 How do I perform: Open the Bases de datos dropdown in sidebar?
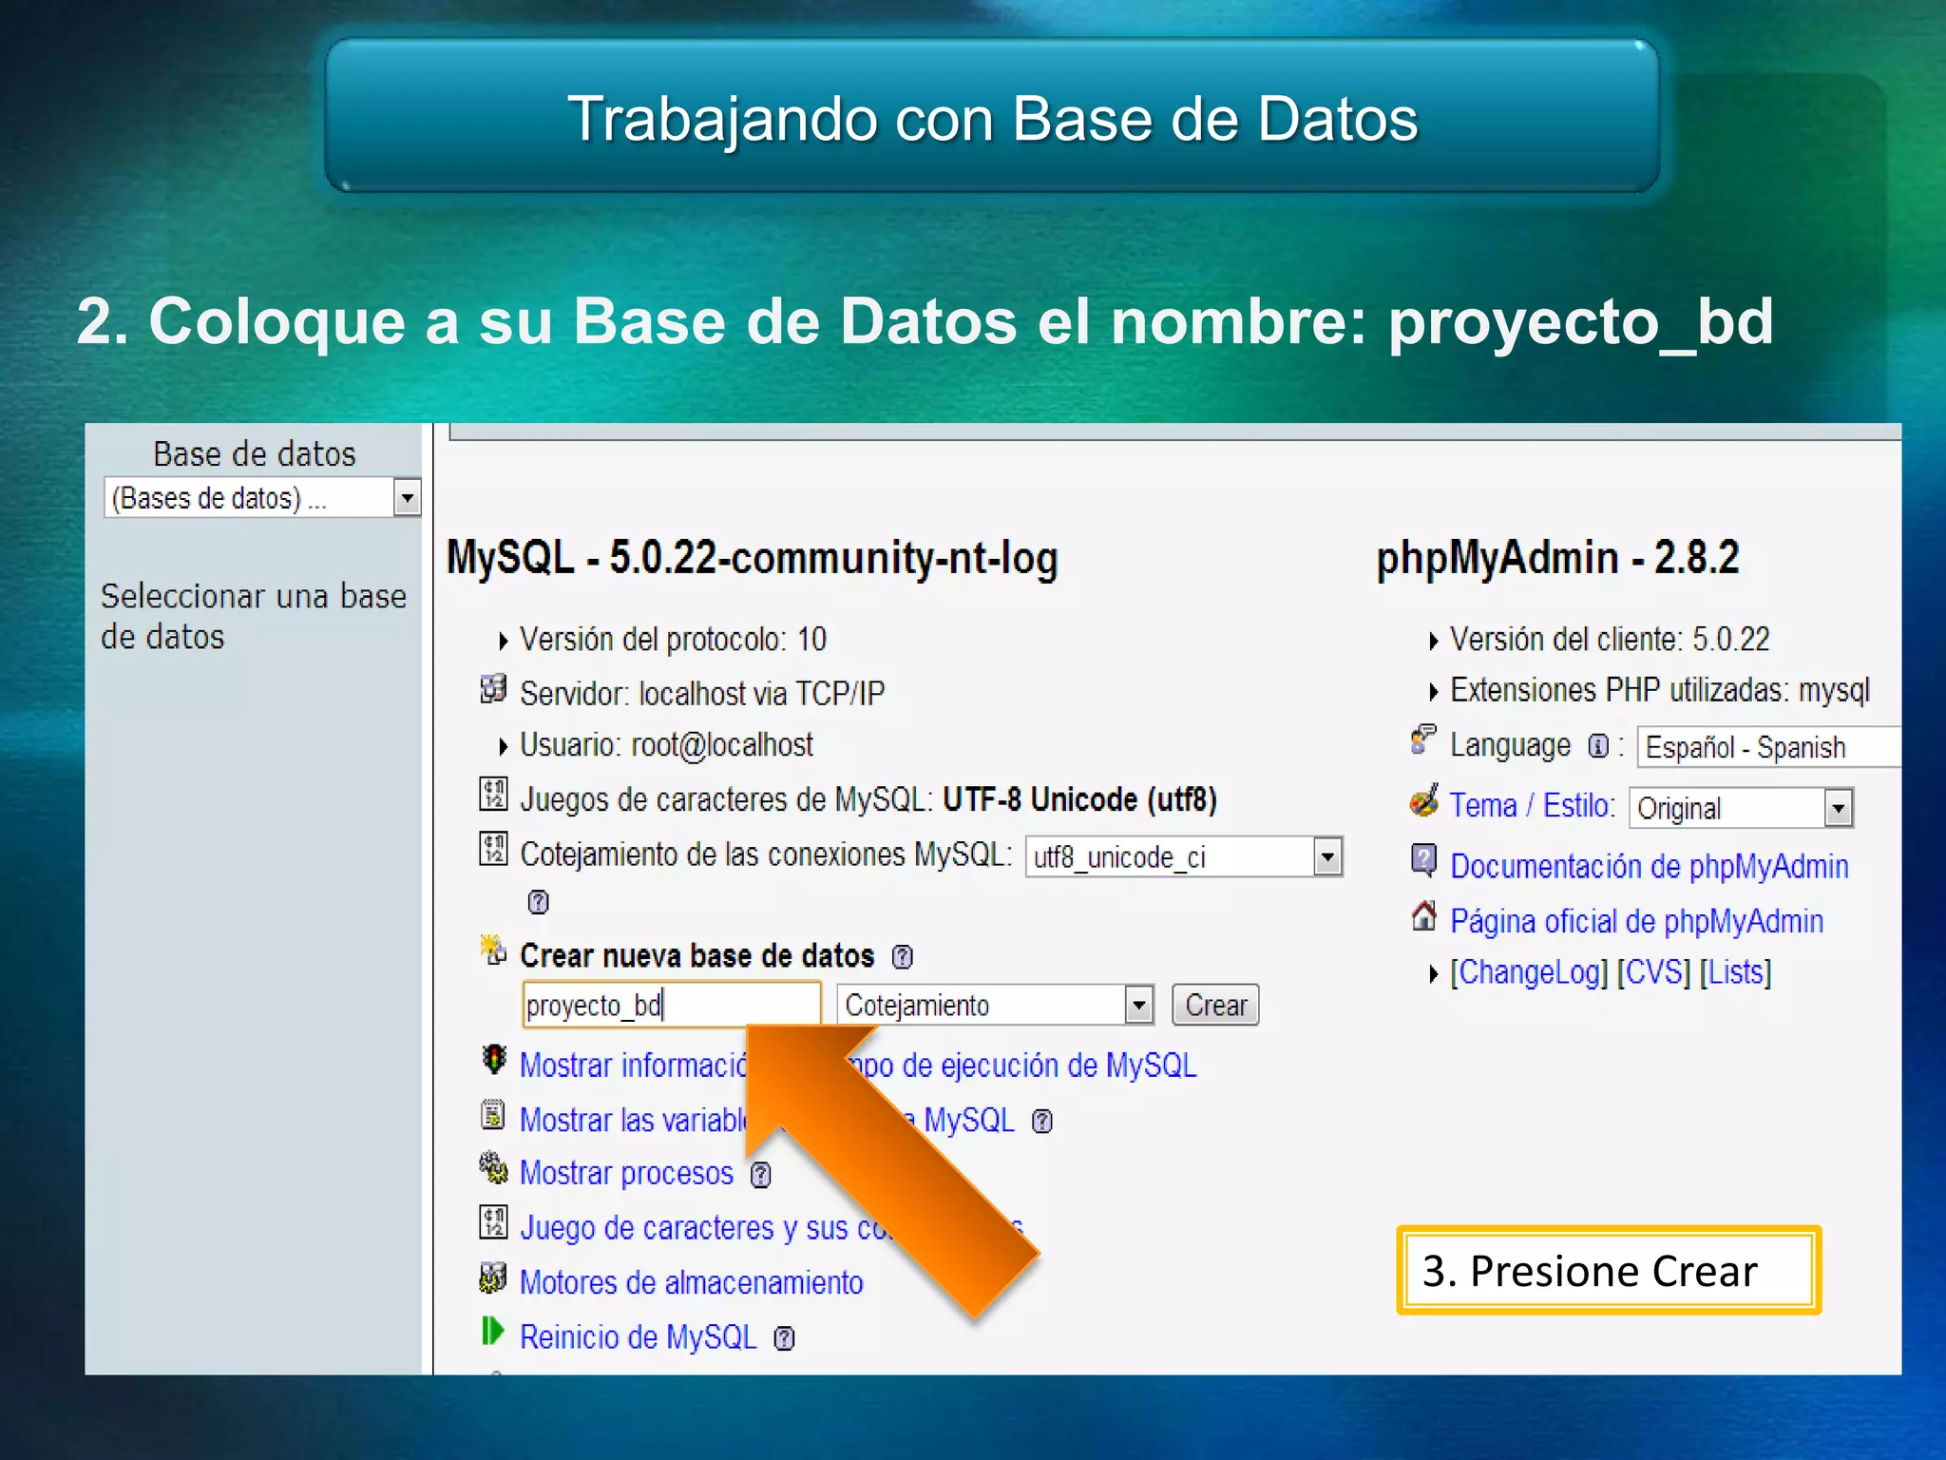[x=262, y=497]
